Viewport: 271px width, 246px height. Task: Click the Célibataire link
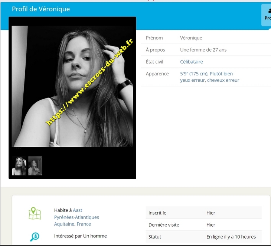click(191, 62)
